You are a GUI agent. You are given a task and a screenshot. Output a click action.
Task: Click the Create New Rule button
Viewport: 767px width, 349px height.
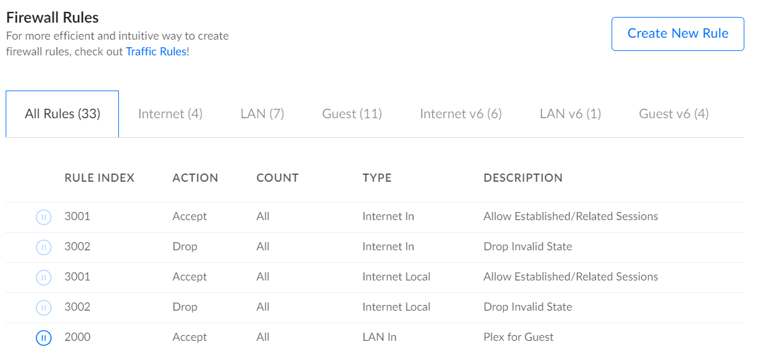pyautogui.click(x=678, y=34)
